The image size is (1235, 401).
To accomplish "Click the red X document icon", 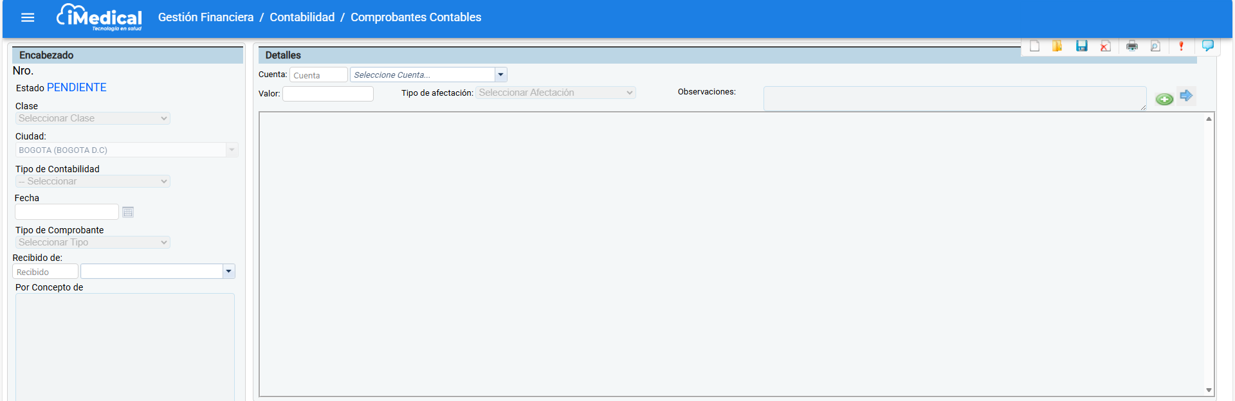I will point(1105,46).
